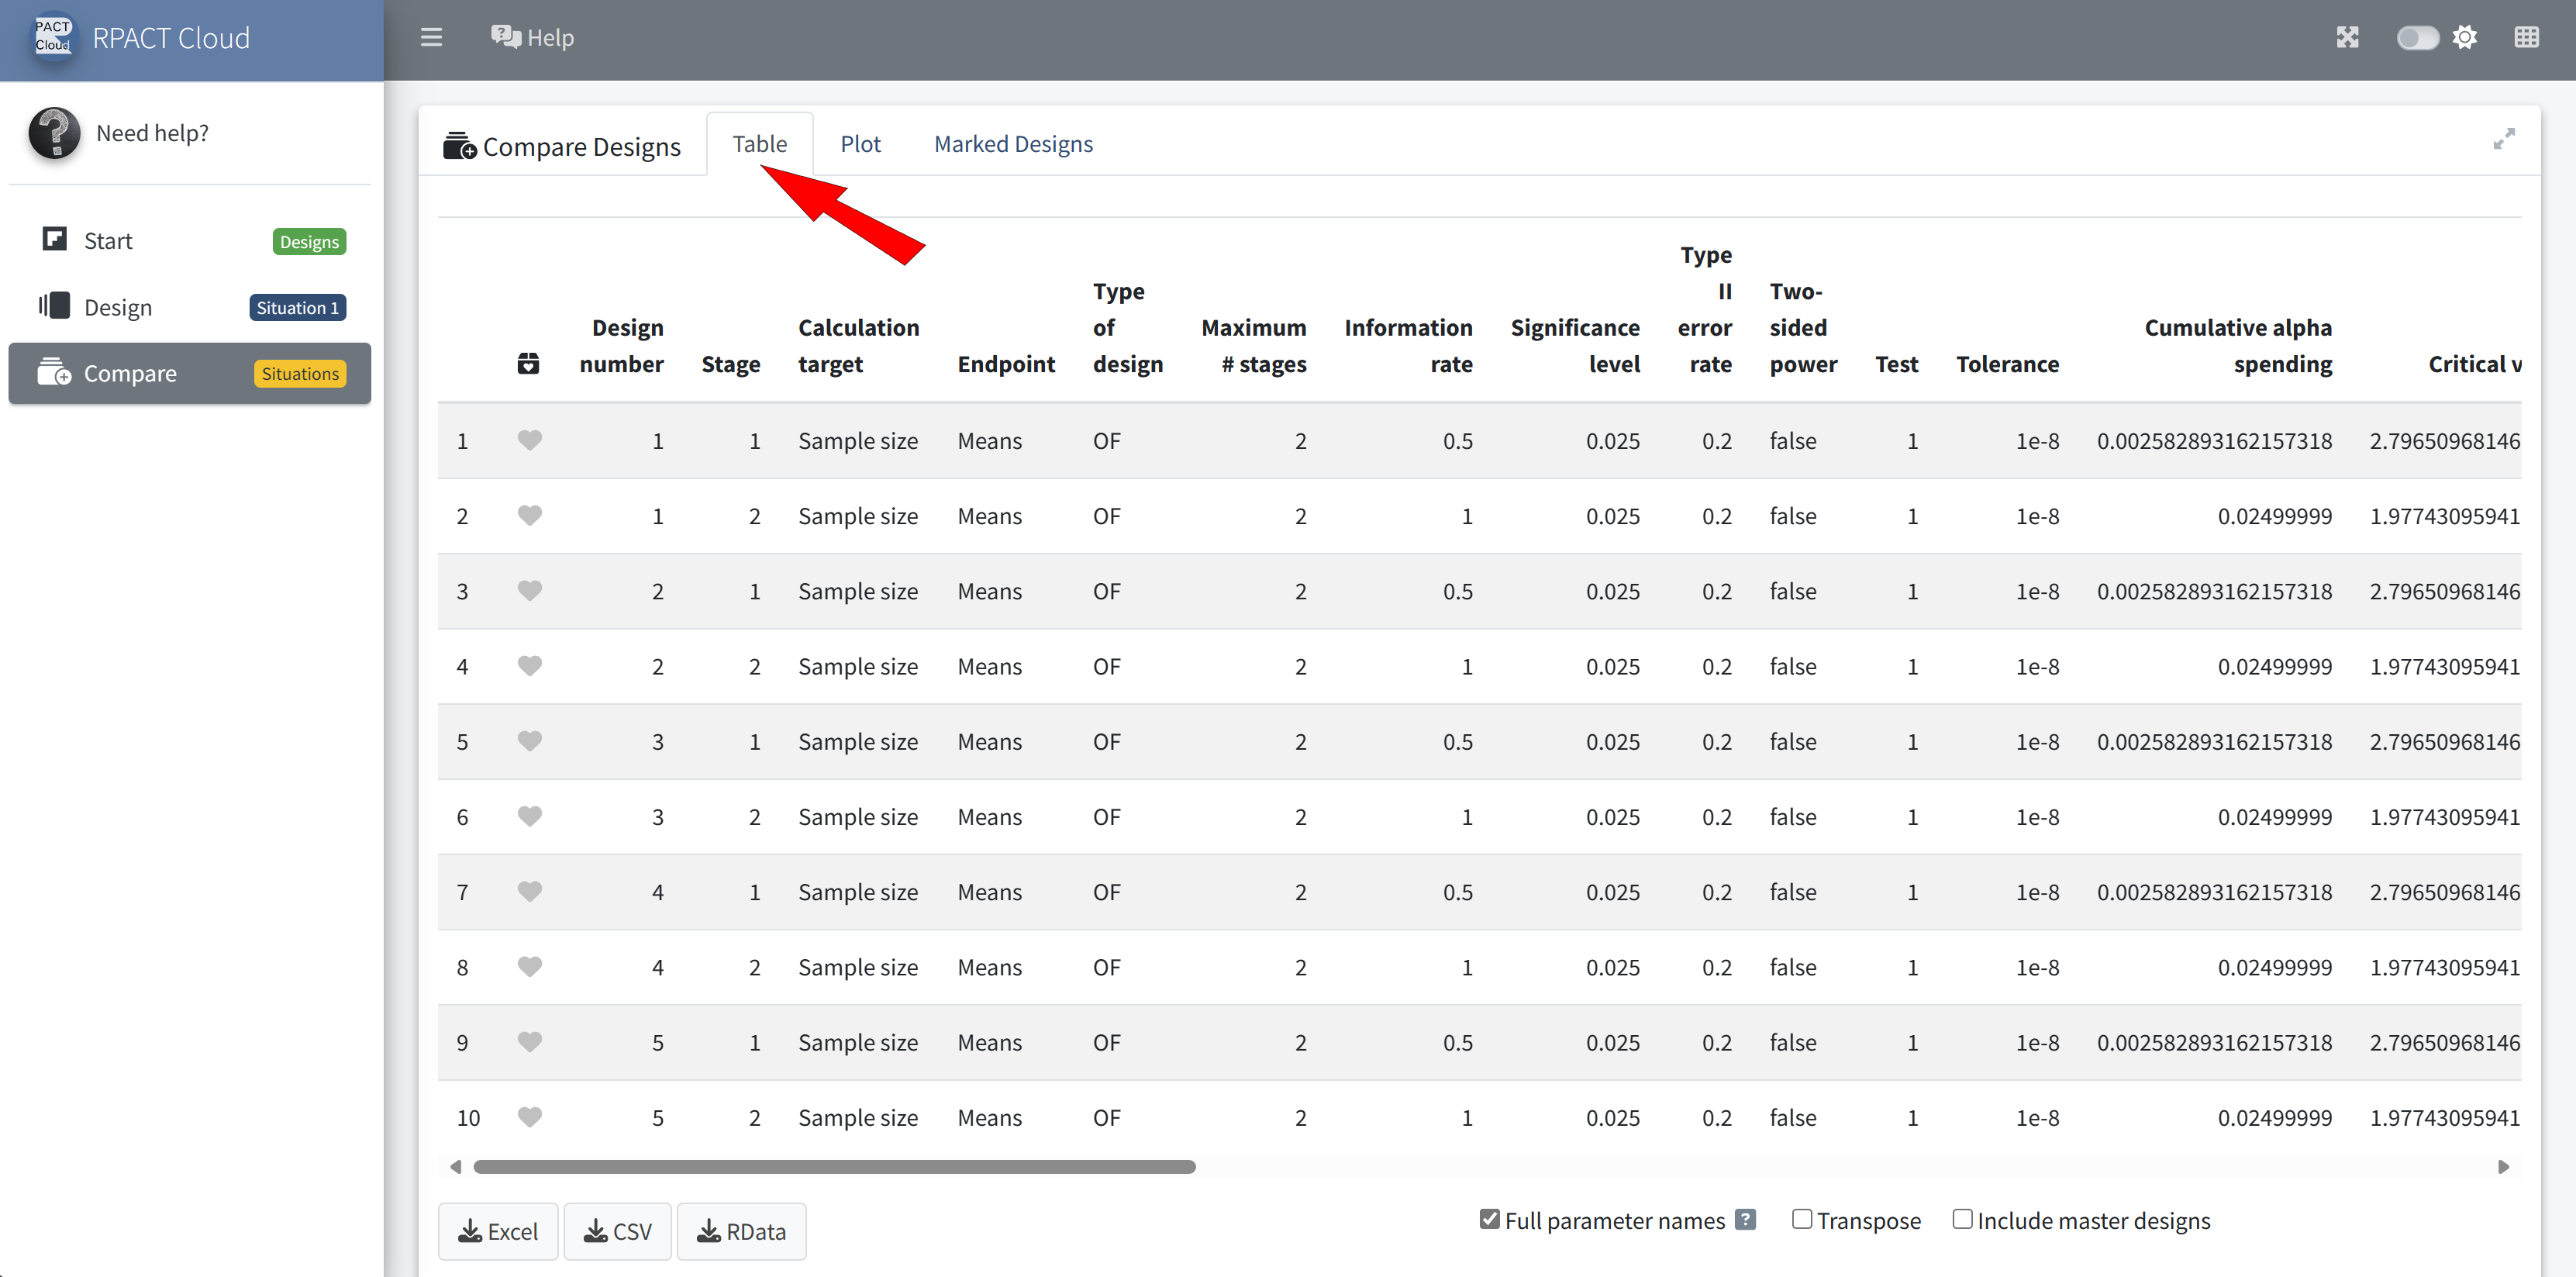This screenshot has height=1277, width=2576.
Task: Check Include master designs option
Action: coord(1962,1219)
